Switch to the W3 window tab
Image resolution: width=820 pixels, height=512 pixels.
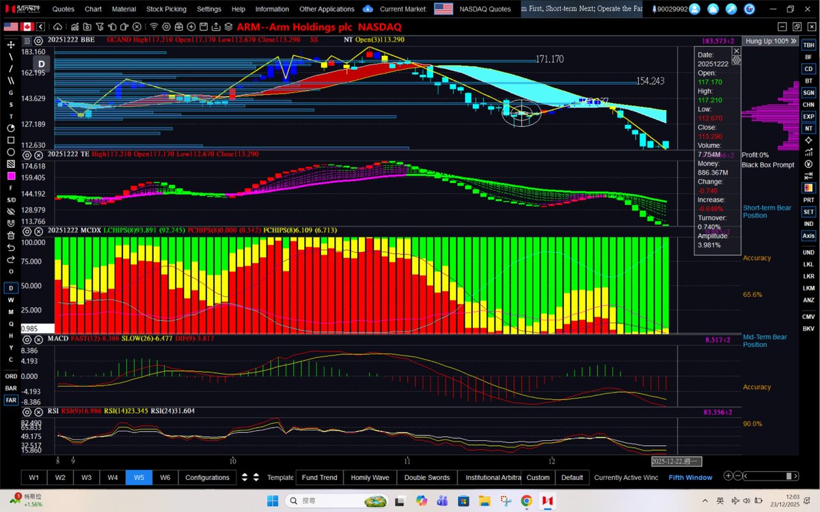(86, 477)
